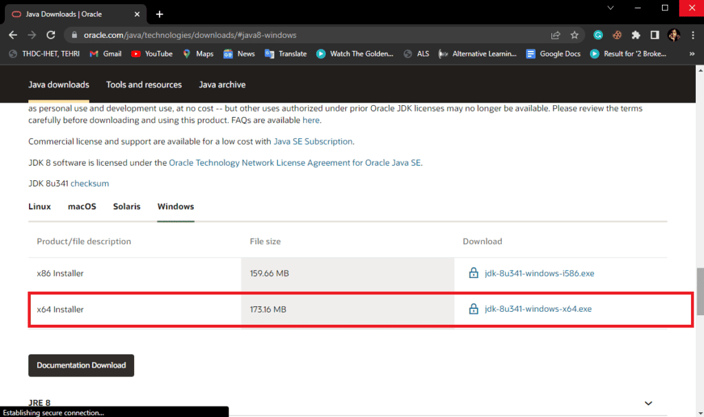Reload the Oracle downloads page

[51, 34]
